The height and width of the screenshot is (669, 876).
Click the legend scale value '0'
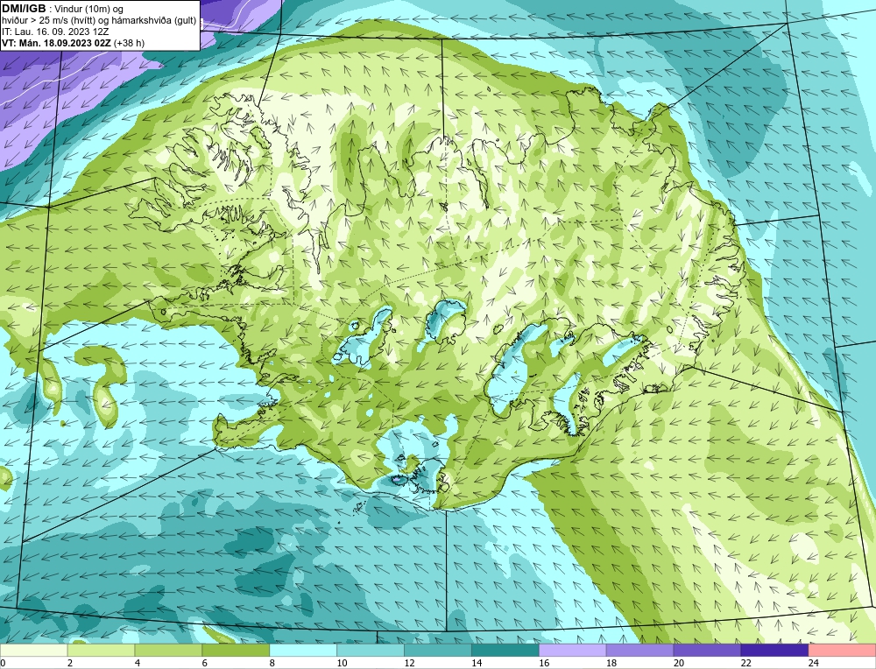pos(3,663)
